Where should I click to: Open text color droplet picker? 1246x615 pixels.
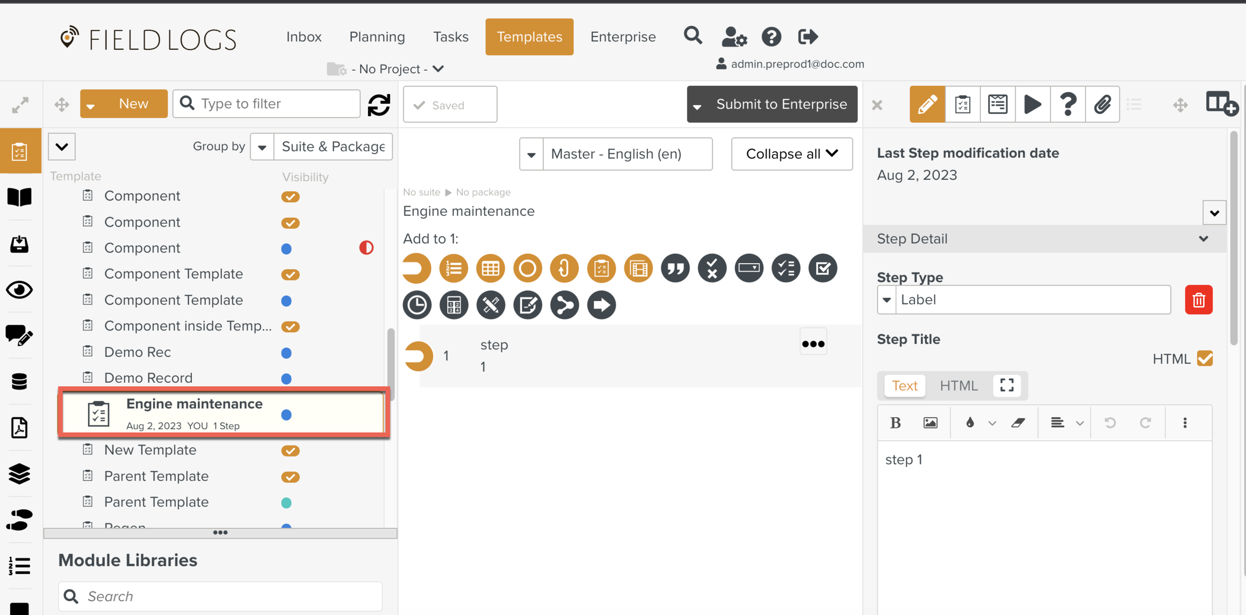click(x=970, y=423)
